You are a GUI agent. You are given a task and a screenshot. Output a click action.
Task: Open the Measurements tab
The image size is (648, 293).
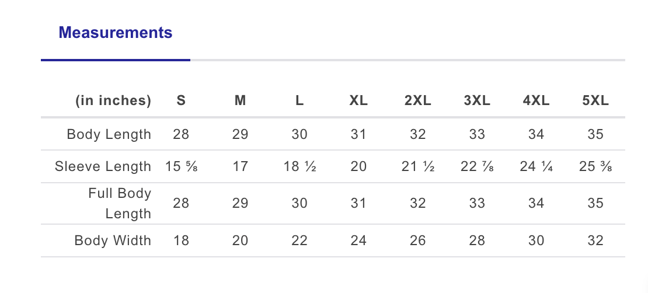pyautogui.click(x=116, y=32)
